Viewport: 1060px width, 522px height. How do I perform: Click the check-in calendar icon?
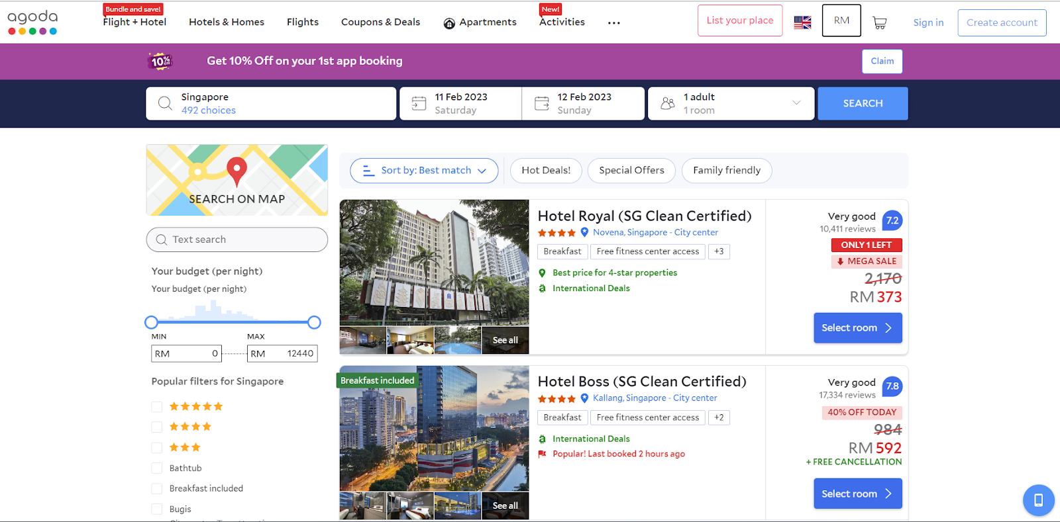[x=419, y=103]
